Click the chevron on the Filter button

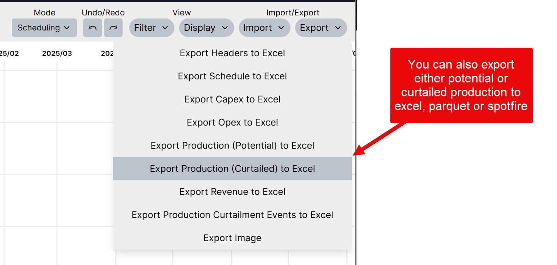click(165, 28)
